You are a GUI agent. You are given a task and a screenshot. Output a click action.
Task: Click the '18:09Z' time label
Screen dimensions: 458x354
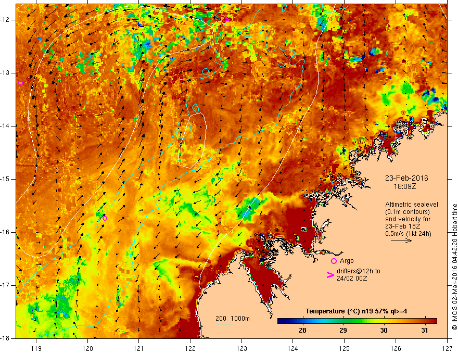pos(405,186)
